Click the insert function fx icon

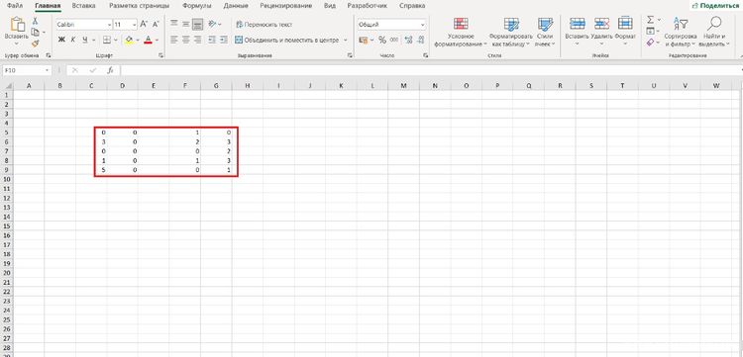pyautogui.click(x=110, y=70)
